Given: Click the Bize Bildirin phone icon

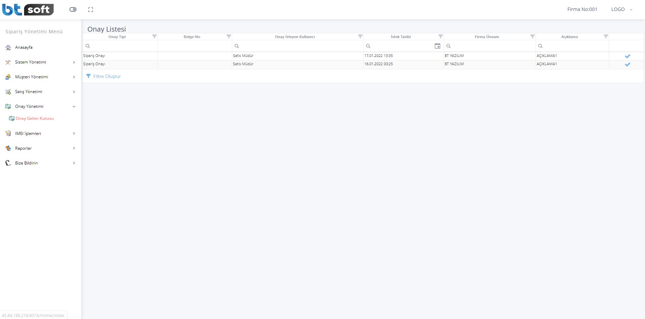Looking at the screenshot, I should 8,163.
